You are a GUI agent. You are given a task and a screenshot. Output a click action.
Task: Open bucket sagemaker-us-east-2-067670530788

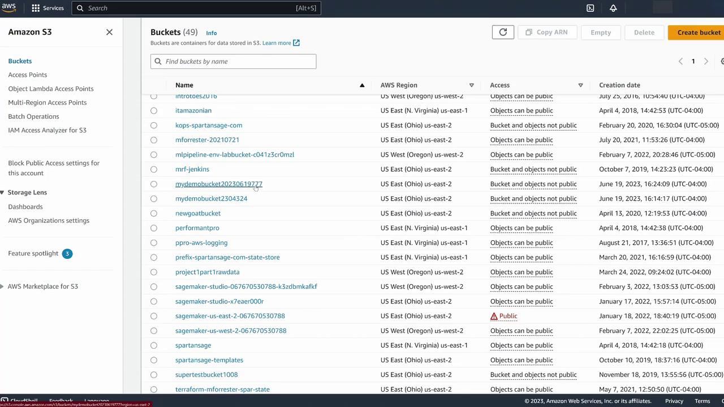pos(230,317)
